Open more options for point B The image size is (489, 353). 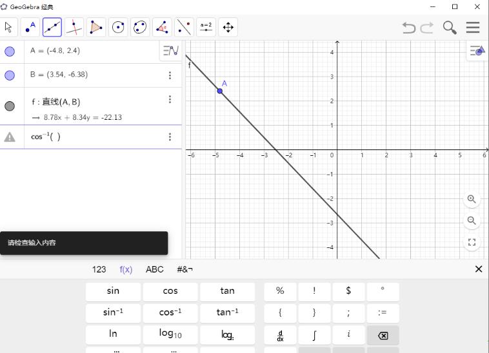click(x=170, y=75)
